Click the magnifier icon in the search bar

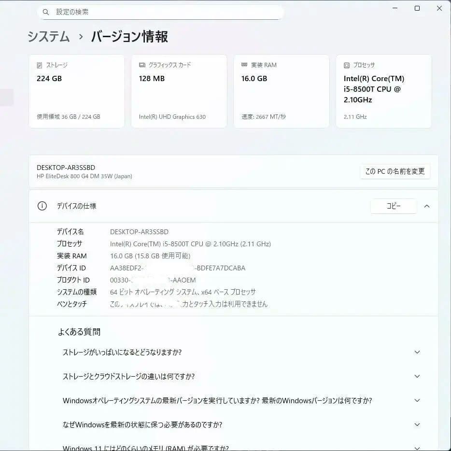(x=45, y=12)
